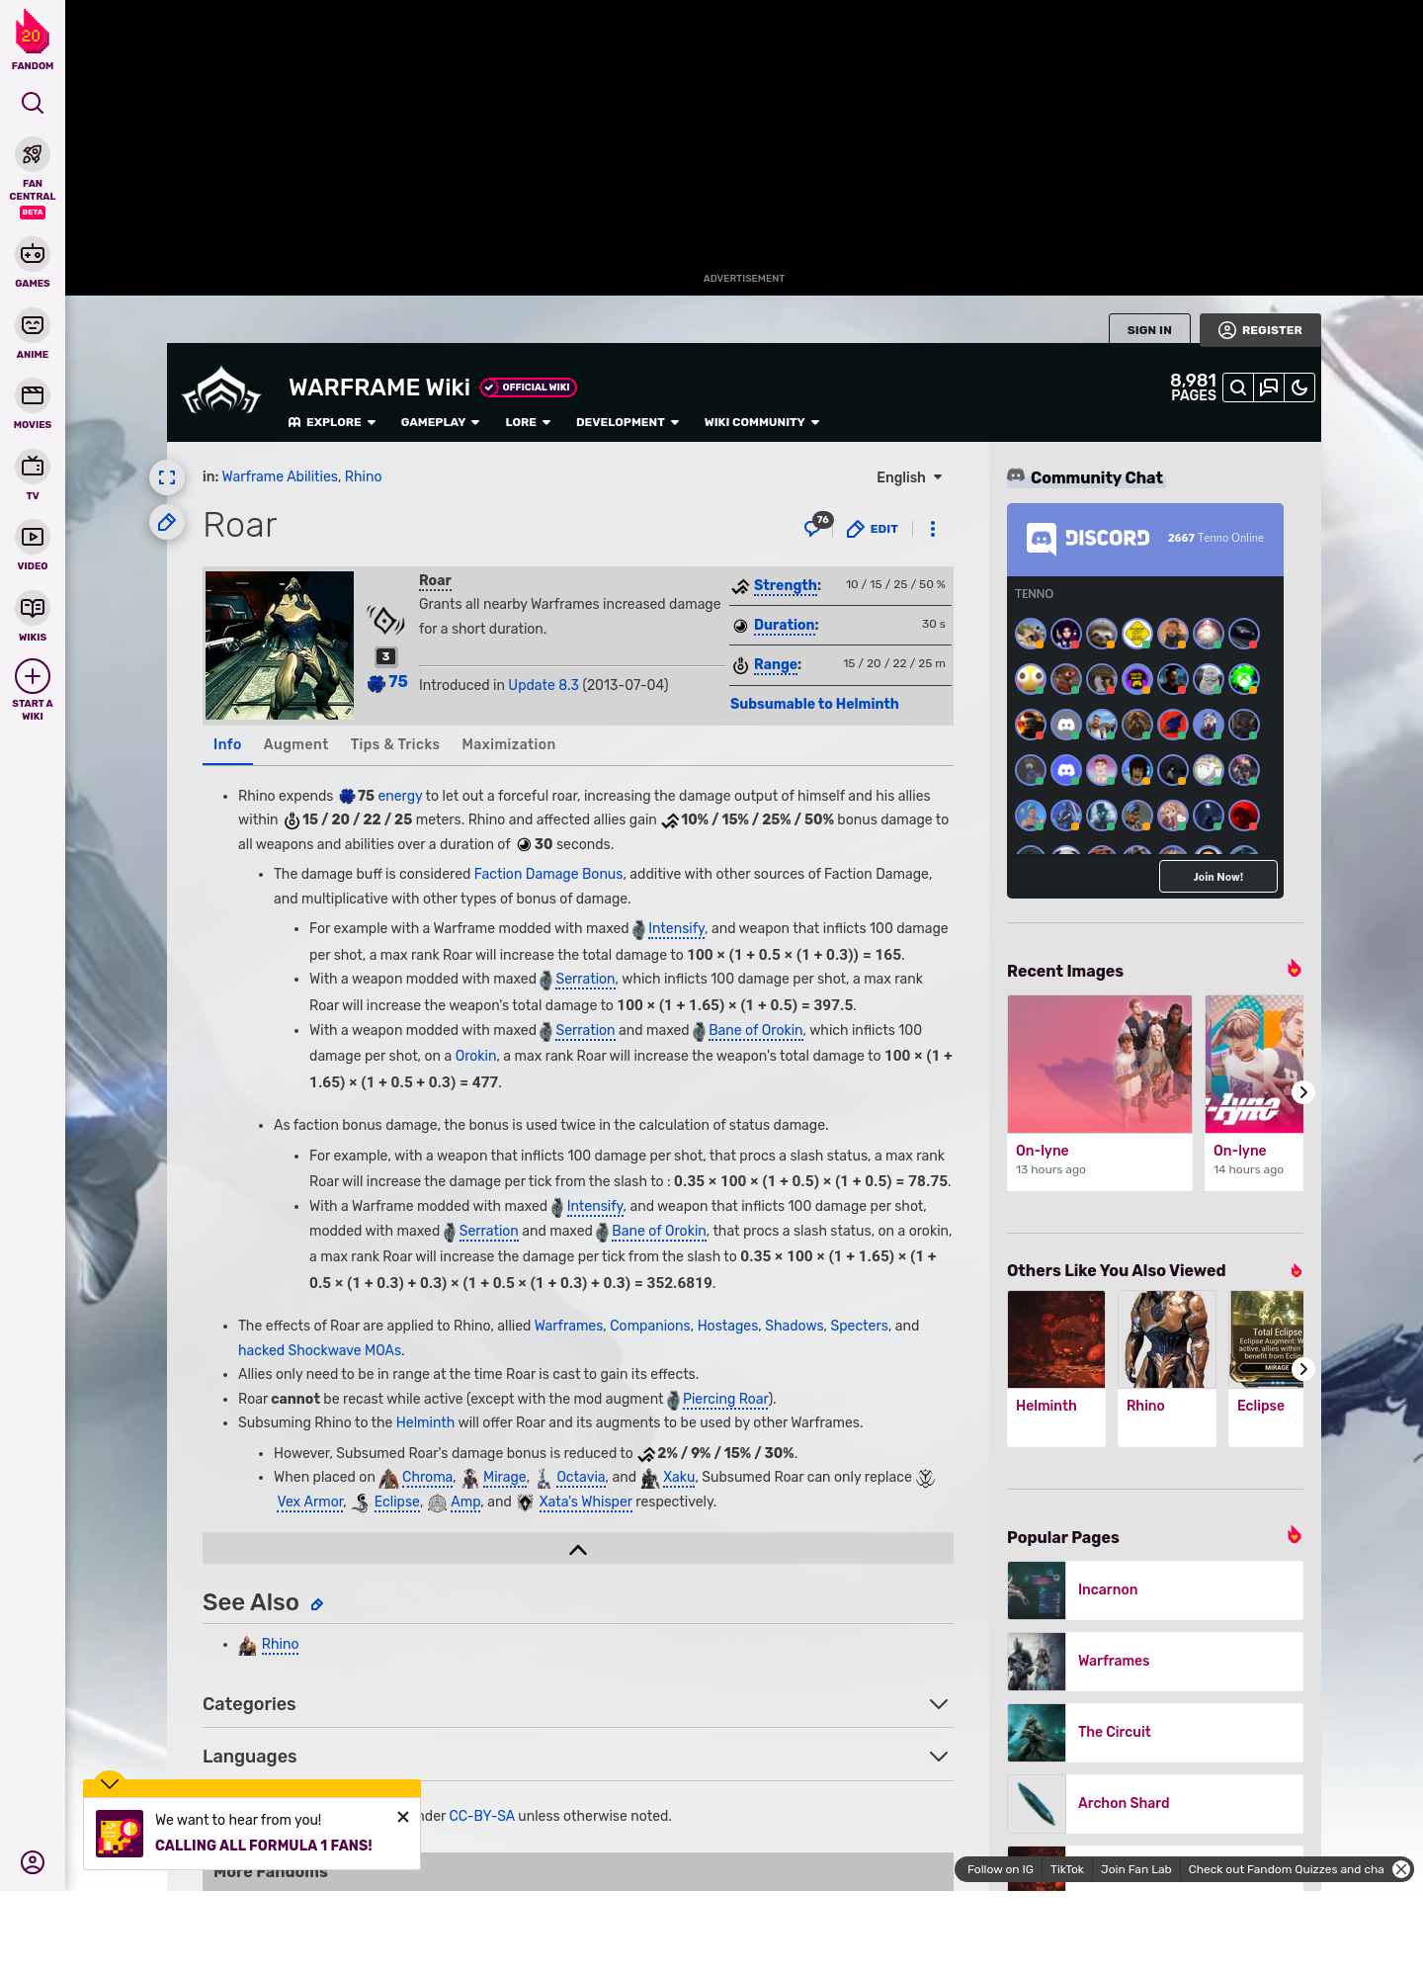
Task: Click the floating pencil edit icon
Action: (x=167, y=522)
